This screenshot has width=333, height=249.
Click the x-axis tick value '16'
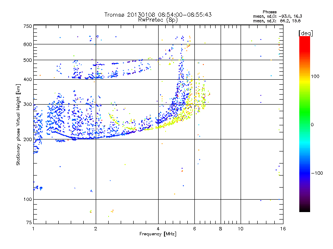coord(283,229)
